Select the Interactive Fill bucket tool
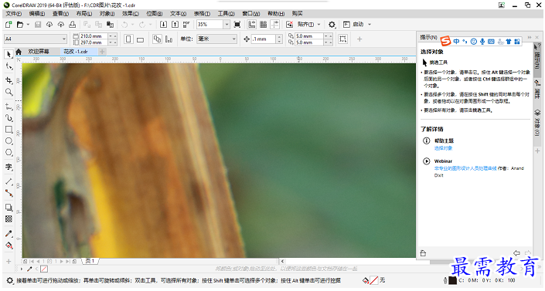 pos(9,245)
